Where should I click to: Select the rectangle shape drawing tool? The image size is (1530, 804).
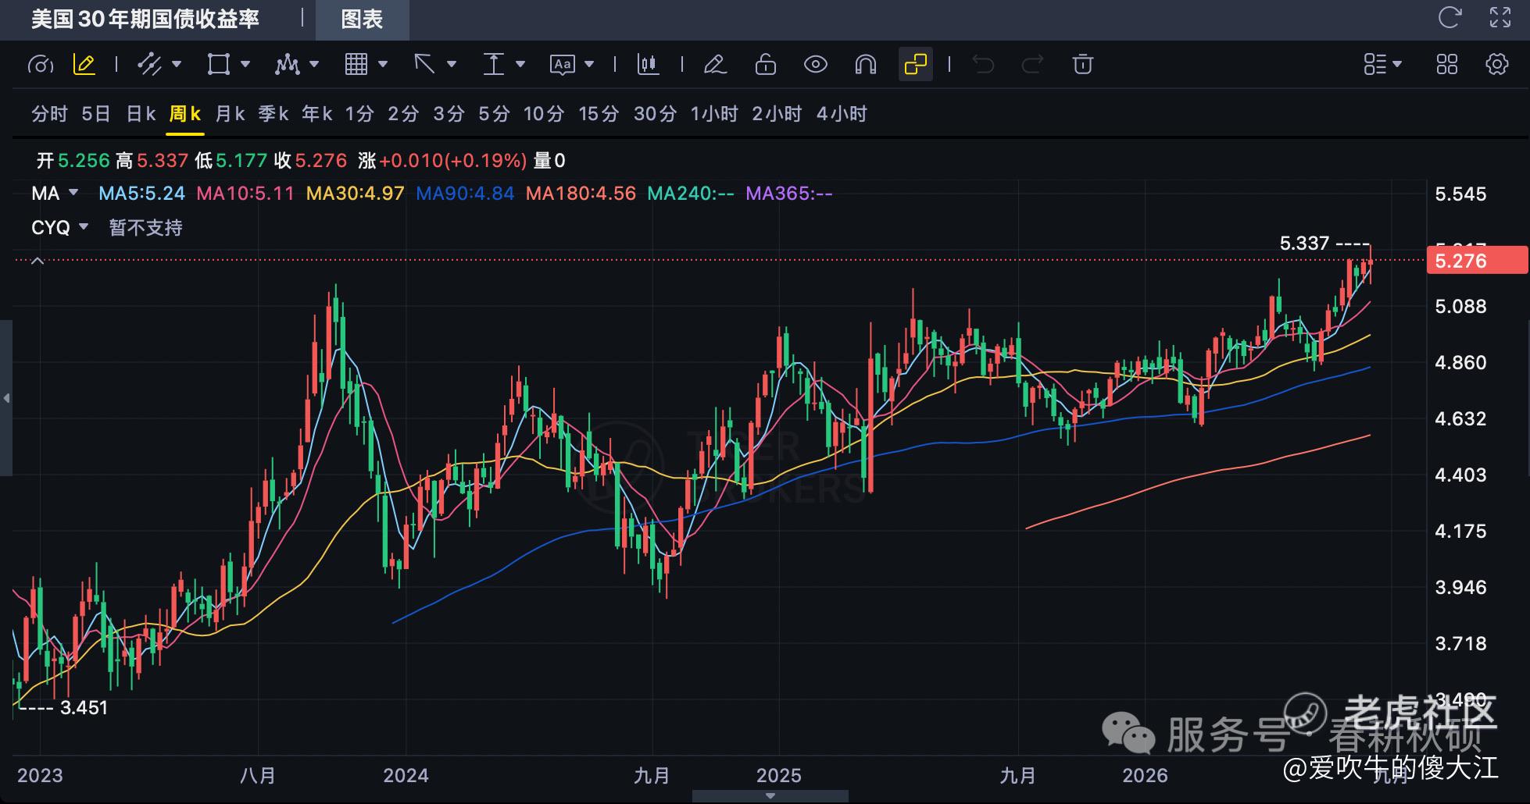(218, 65)
